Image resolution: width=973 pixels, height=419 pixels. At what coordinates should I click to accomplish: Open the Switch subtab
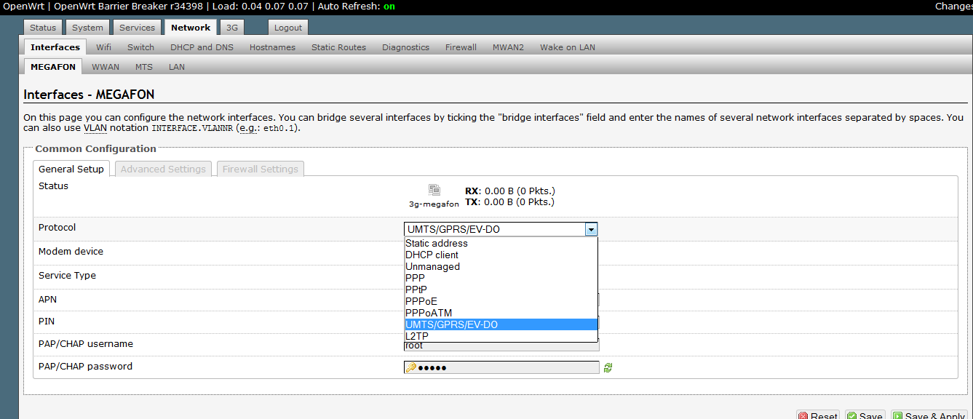[140, 47]
